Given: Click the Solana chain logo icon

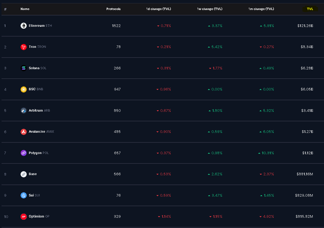Looking at the screenshot, I should click(x=24, y=68).
